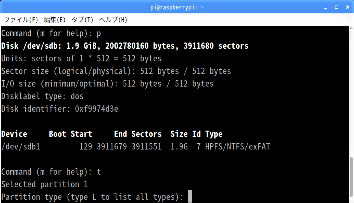Click the Selected partition 1 line
354x203 pixels.
click(45, 185)
